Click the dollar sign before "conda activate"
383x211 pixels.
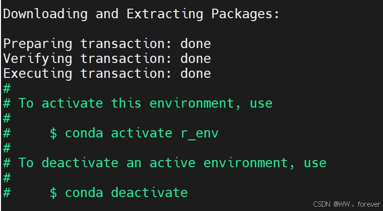tap(53, 133)
